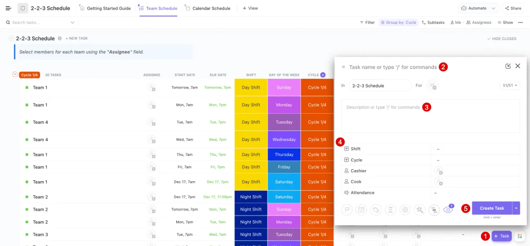
Task: Set the Attendance field value
Action: tap(475, 193)
